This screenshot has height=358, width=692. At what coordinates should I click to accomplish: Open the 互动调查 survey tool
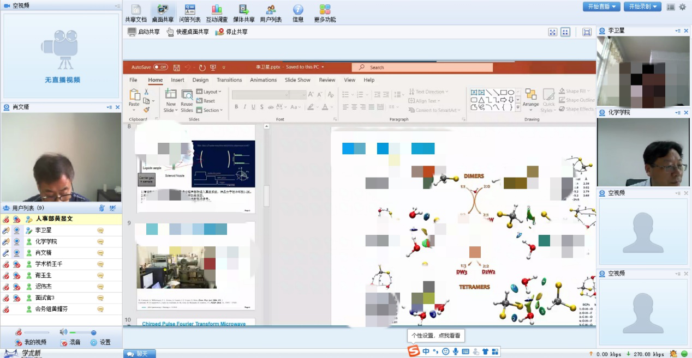coord(217,13)
